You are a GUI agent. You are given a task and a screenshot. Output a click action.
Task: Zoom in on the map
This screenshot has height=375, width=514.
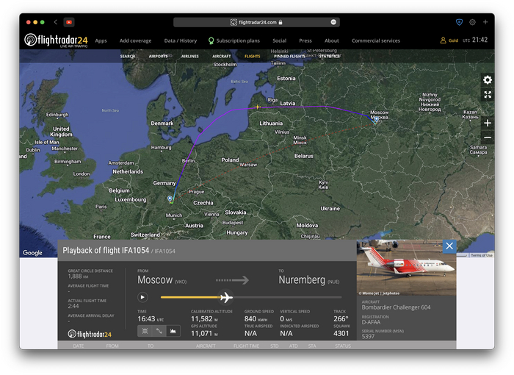click(488, 123)
